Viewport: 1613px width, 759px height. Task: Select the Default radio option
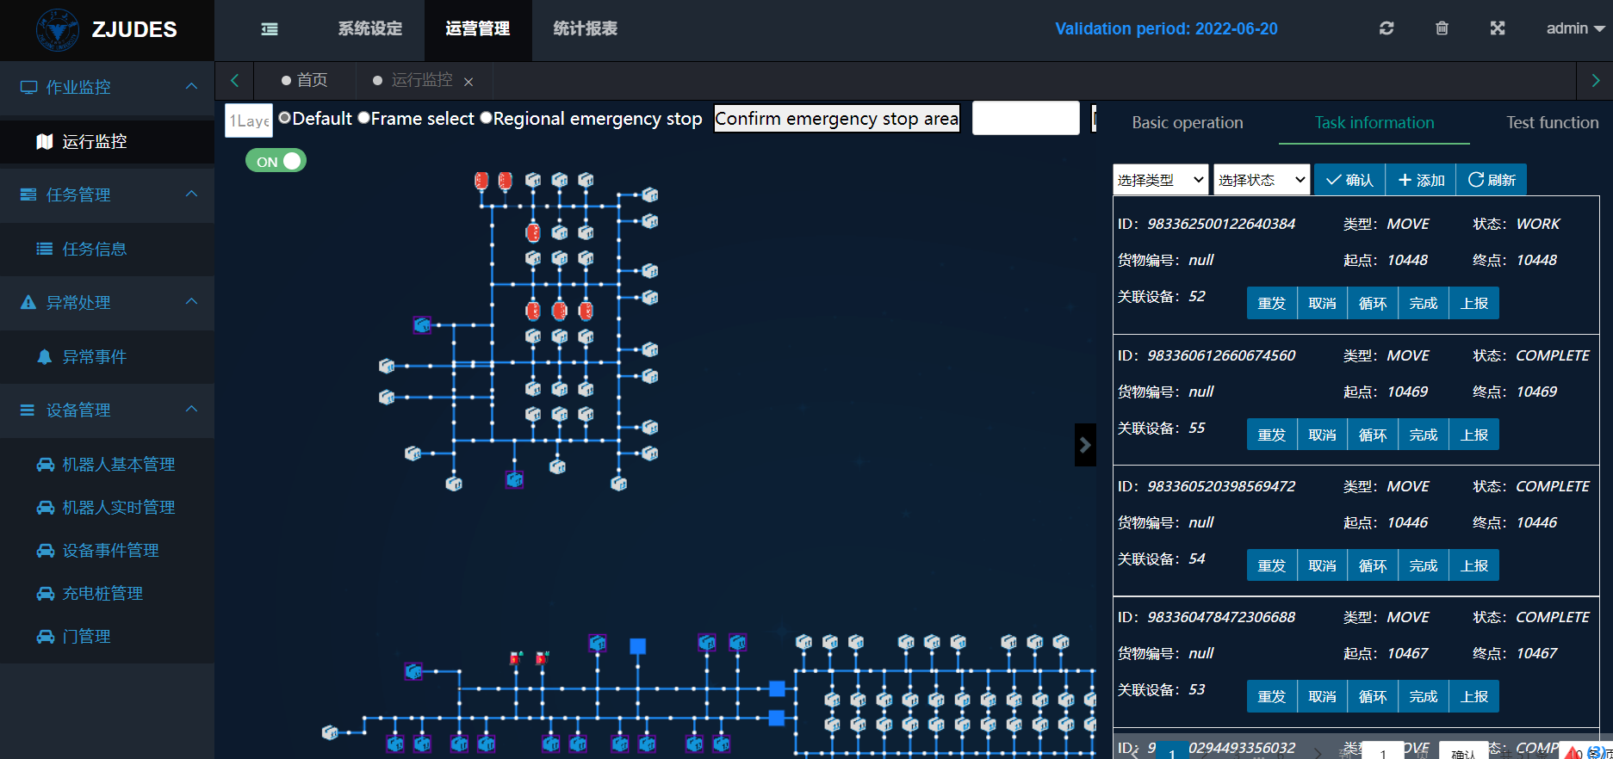(285, 118)
